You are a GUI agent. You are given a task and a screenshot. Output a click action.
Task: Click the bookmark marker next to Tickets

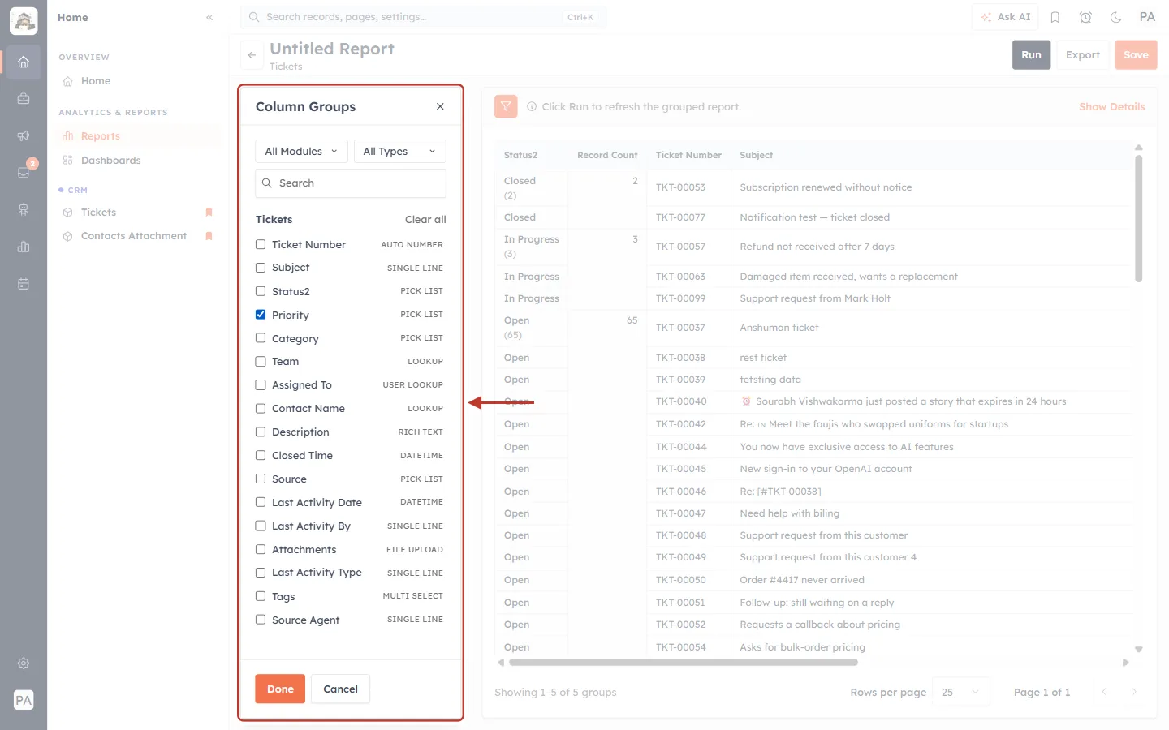click(x=209, y=213)
